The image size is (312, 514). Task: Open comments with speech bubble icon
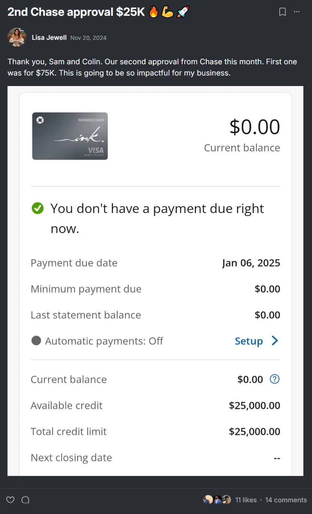point(26,500)
